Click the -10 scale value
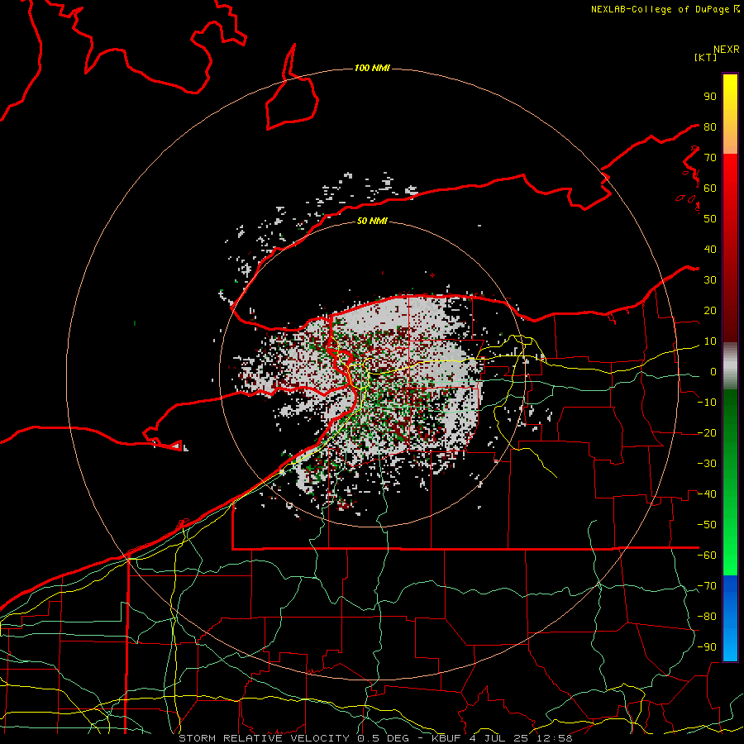The width and height of the screenshot is (744, 744). 707,403
